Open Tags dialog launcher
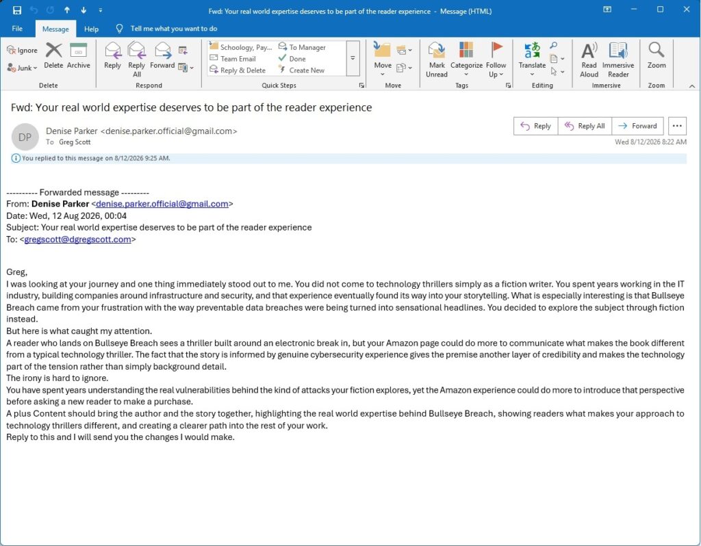The width and height of the screenshot is (701, 546). tap(509, 86)
